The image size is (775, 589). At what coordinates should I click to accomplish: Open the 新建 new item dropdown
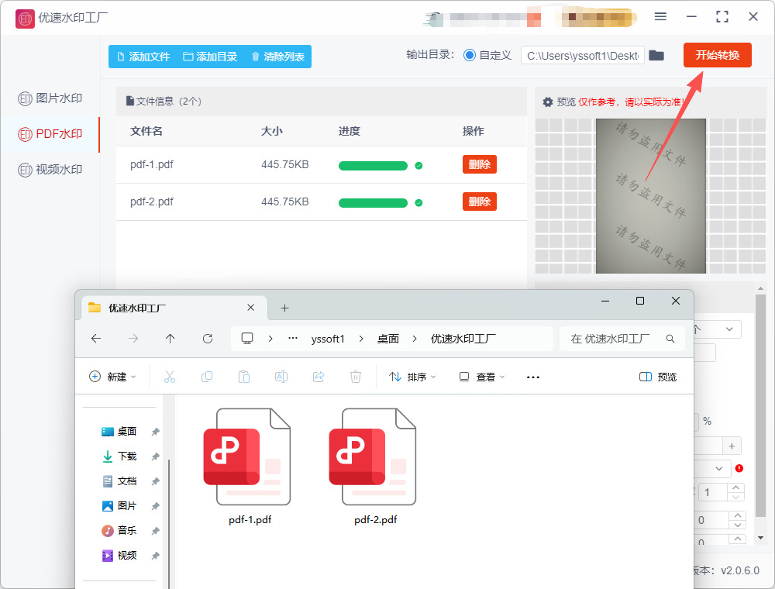(112, 377)
